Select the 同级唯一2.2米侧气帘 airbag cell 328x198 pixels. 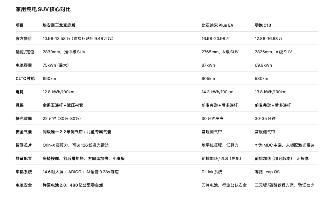pyautogui.click(x=77, y=132)
